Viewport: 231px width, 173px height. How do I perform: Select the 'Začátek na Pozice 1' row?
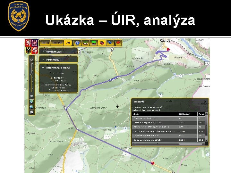pyautogui.click(x=168, y=118)
